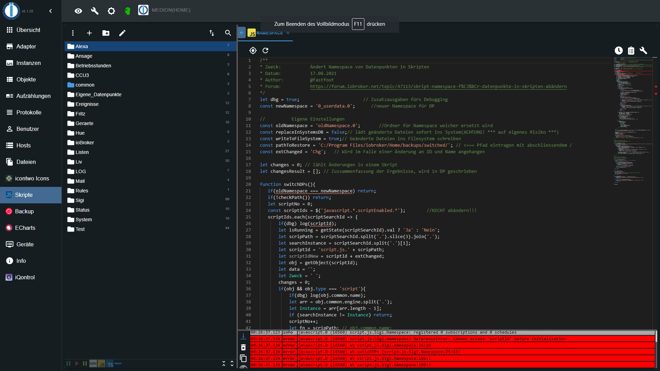Open editor settings wrench icon

643,50
